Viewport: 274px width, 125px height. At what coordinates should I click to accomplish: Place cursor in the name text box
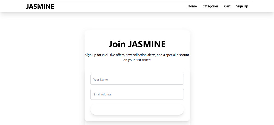[x=137, y=79]
